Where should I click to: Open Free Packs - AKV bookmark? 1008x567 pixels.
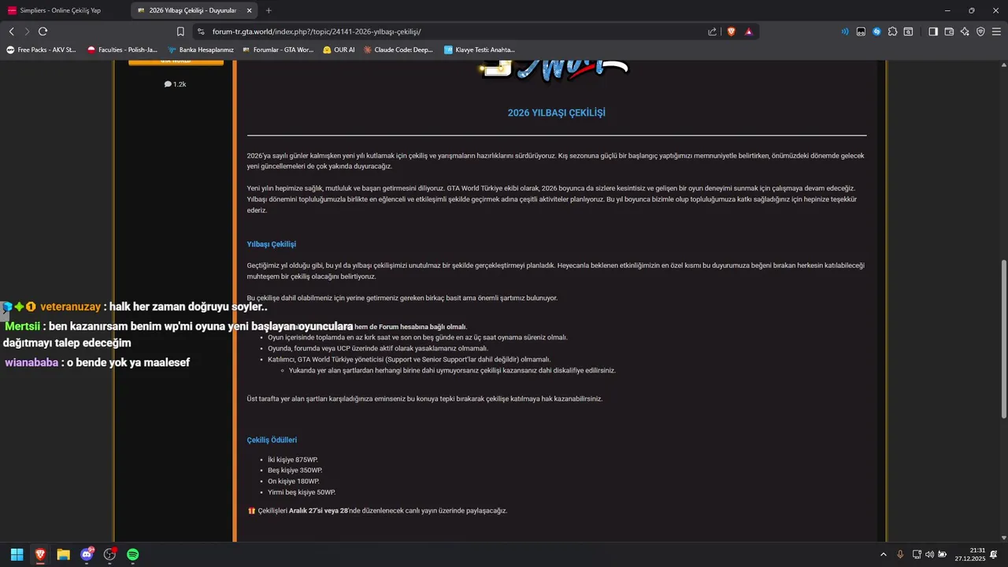pyautogui.click(x=42, y=50)
